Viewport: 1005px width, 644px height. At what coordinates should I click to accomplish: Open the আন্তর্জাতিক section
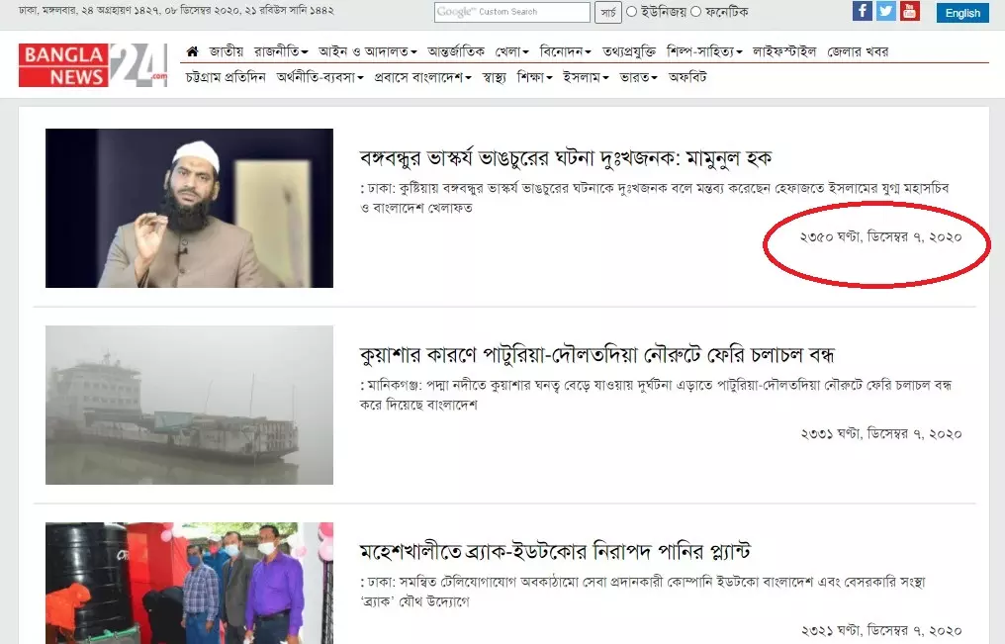click(456, 51)
